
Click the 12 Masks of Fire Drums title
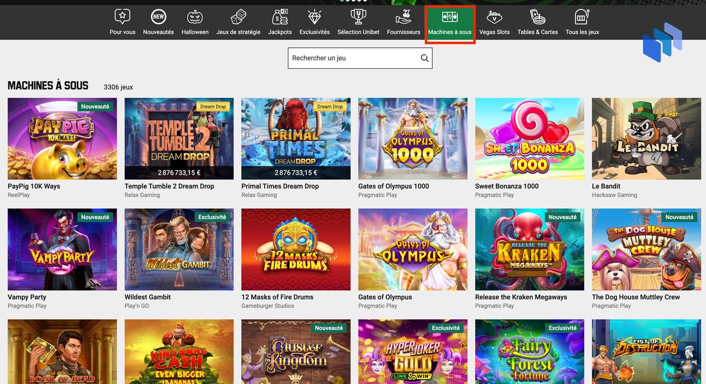[277, 297]
